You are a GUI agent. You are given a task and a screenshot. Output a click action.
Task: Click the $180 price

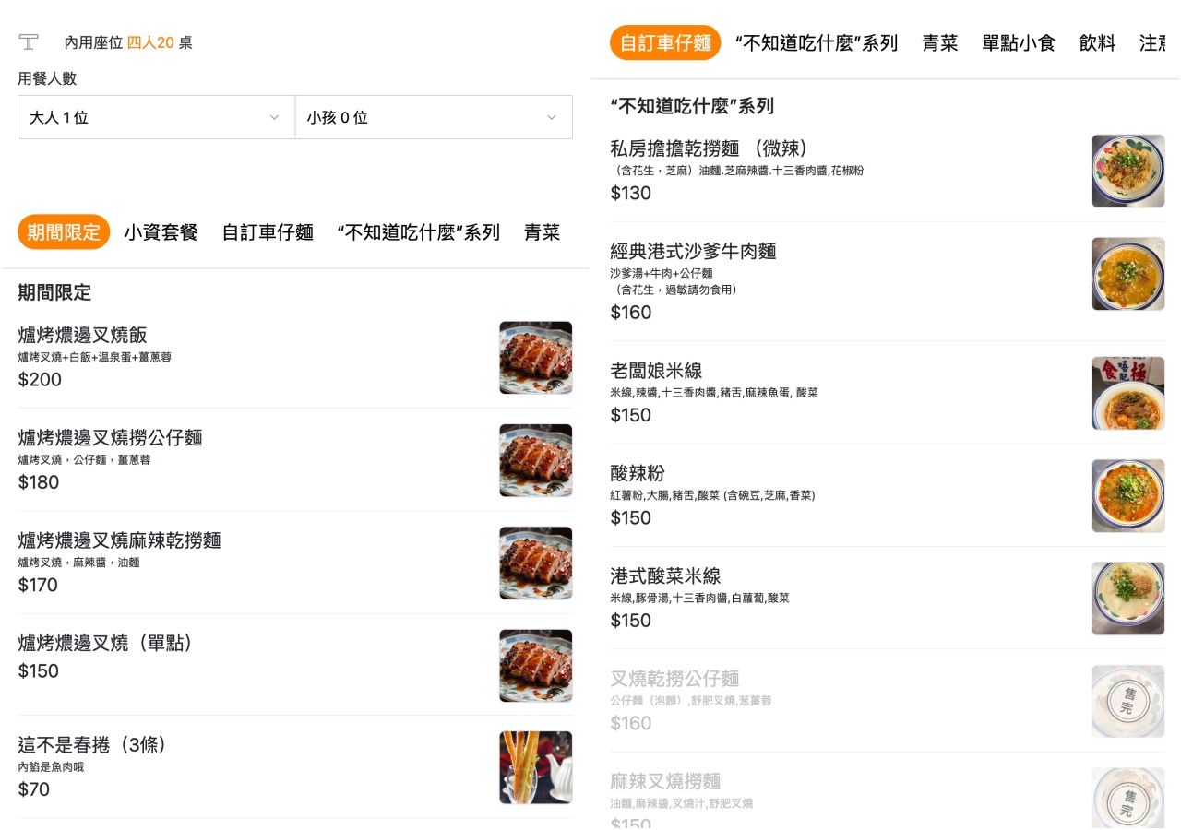pos(39,481)
